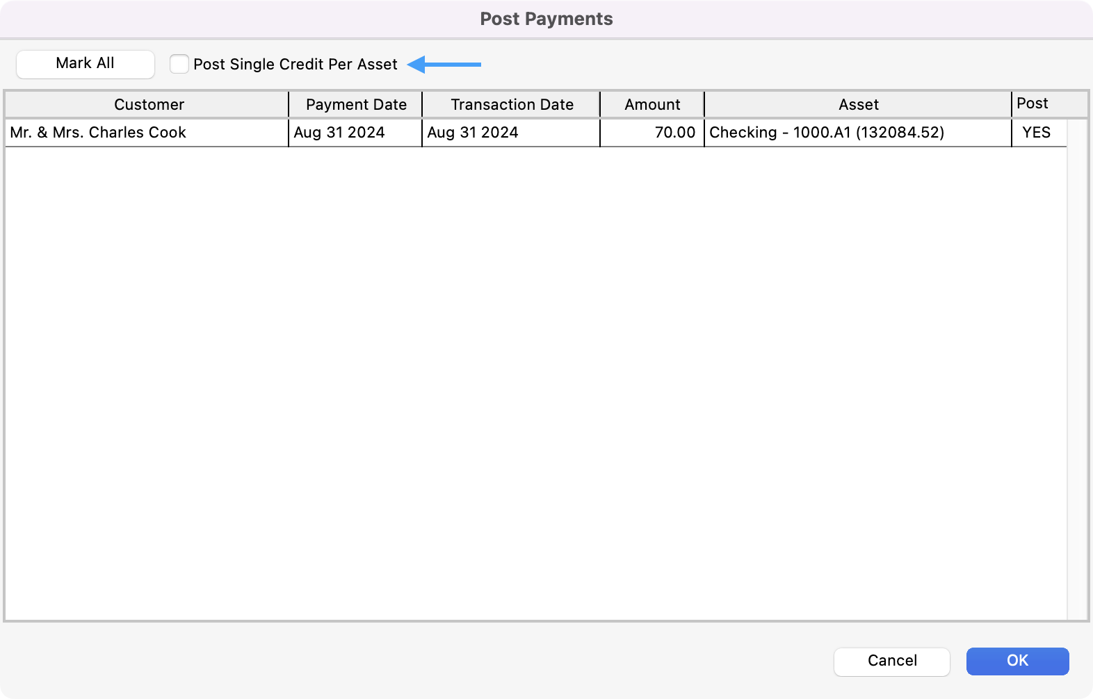
Task: Open the Checking - 1000.A1 asset cell
Action: 826,133
